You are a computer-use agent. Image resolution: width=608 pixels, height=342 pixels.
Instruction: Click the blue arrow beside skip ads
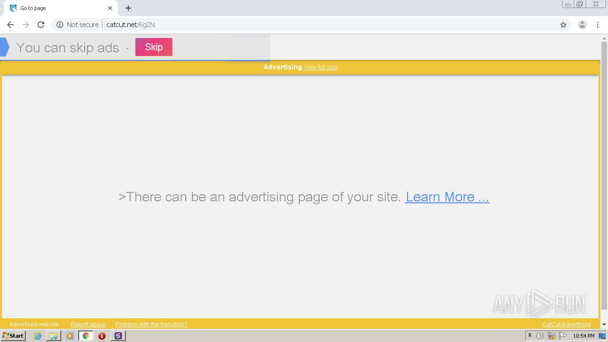pyautogui.click(x=5, y=47)
